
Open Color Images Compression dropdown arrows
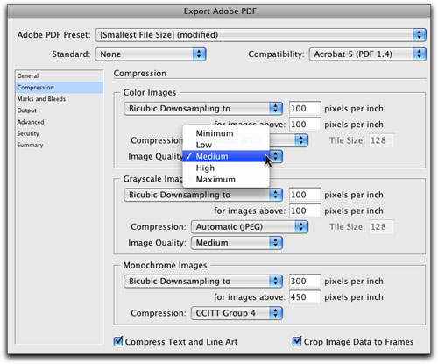tap(300, 140)
